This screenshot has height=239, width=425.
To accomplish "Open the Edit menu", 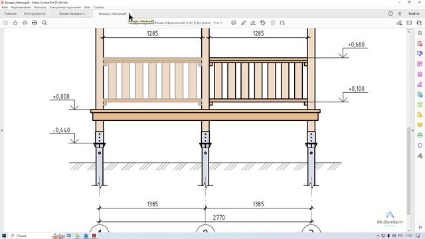I will 21,7.
